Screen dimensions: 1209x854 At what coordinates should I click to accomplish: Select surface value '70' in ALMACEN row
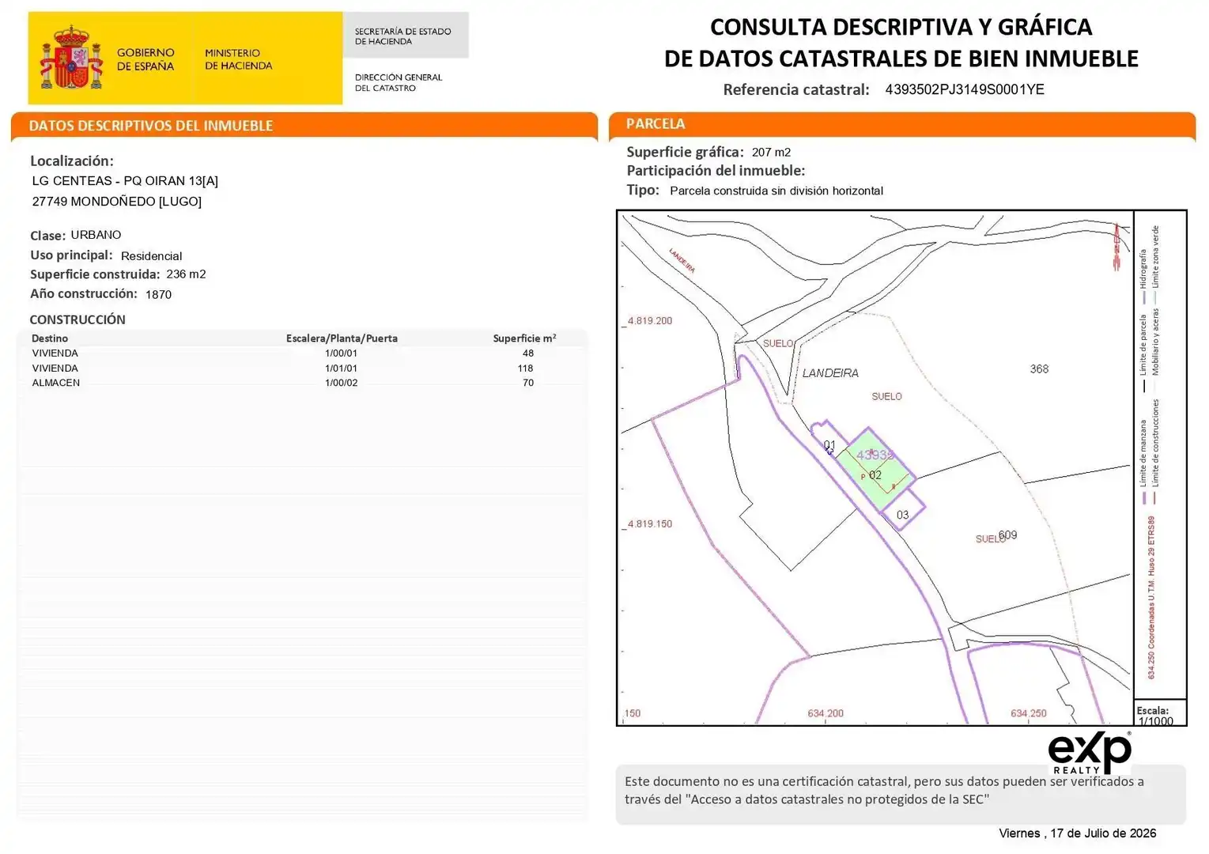point(528,383)
